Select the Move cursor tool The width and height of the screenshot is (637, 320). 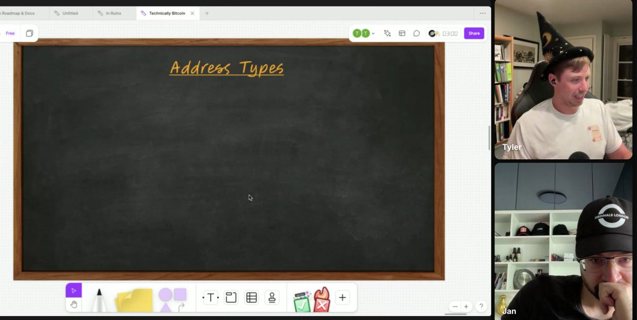[x=74, y=290]
